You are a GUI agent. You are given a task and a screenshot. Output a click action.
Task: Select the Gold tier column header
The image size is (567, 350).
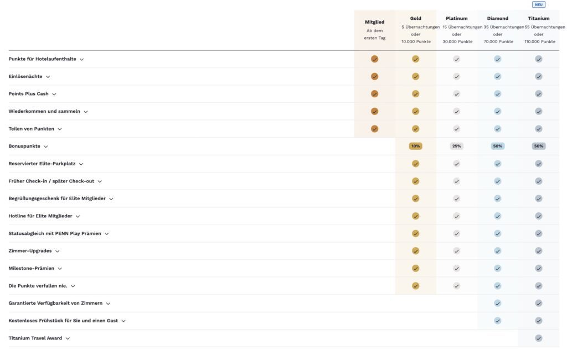pyautogui.click(x=415, y=18)
